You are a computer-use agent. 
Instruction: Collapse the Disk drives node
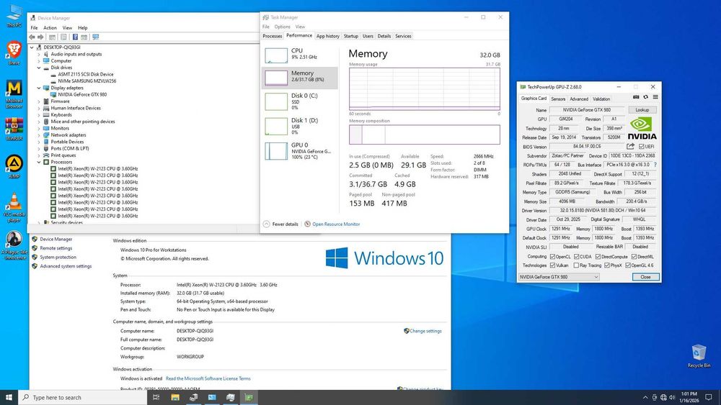click(39, 68)
